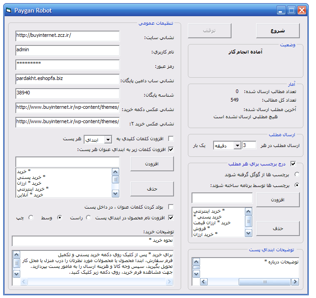Toggle افزودن کلمات کلیدی به checkbox
The height and width of the screenshot is (298, 316).
[171, 138]
